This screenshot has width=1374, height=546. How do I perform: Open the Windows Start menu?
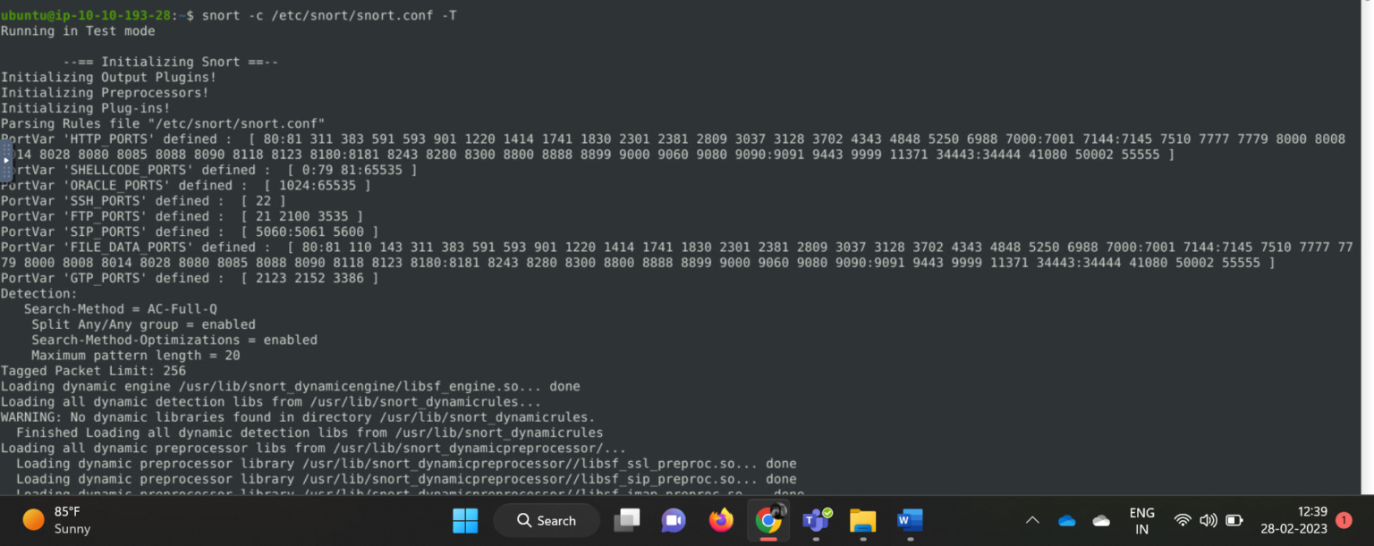point(465,520)
